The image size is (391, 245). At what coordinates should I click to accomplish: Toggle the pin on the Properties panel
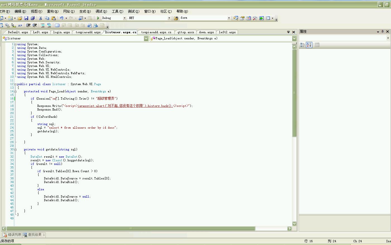click(383, 32)
